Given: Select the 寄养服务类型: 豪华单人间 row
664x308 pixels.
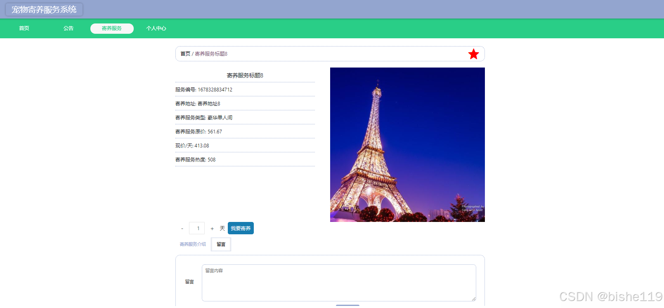Looking at the screenshot, I should [x=245, y=117].
